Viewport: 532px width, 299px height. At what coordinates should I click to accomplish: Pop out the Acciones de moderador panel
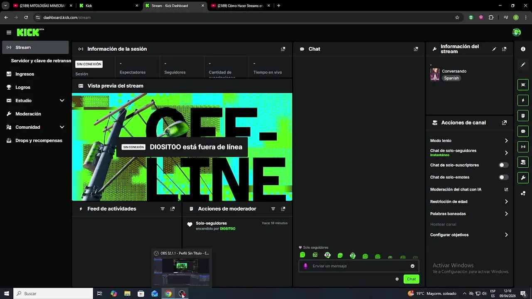pyautogui.click(x=283, y=209)
